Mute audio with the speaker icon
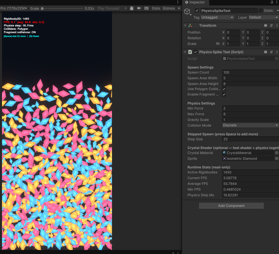 tap(139, 8)
